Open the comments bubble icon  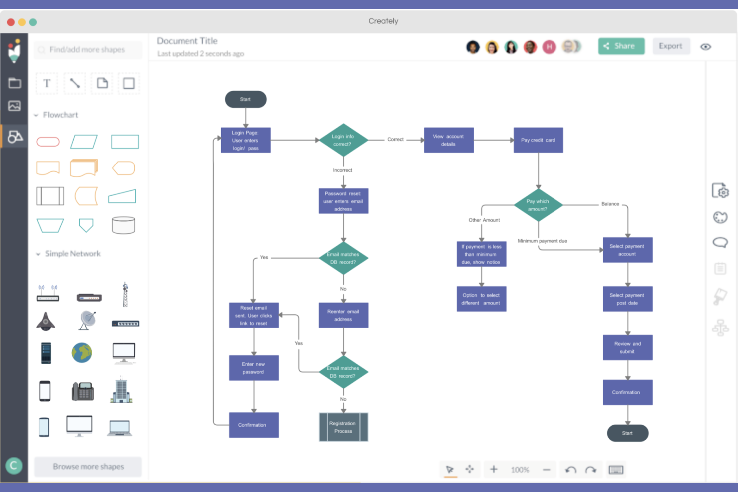(x=720, y=243)
